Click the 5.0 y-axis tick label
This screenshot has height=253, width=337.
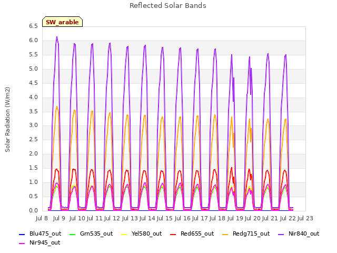point(33,69)
